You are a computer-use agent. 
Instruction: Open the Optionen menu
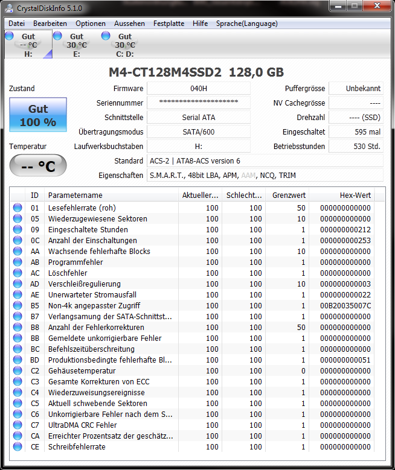(x=91, y=24)
